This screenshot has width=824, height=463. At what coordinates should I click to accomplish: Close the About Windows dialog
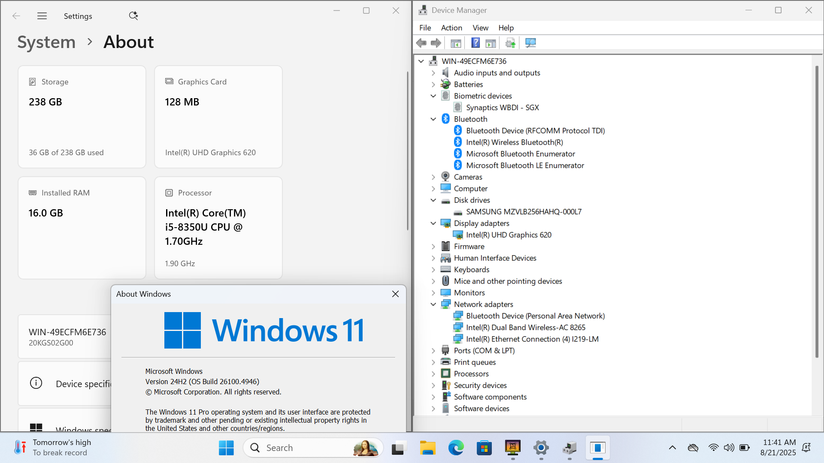[x=395, y=294]
